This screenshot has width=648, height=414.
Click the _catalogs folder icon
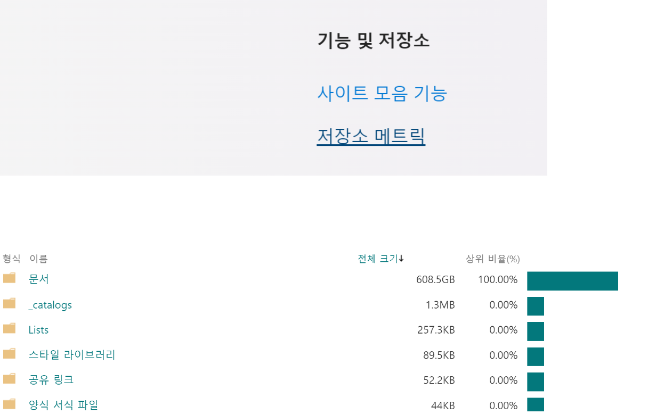point(9,303)
